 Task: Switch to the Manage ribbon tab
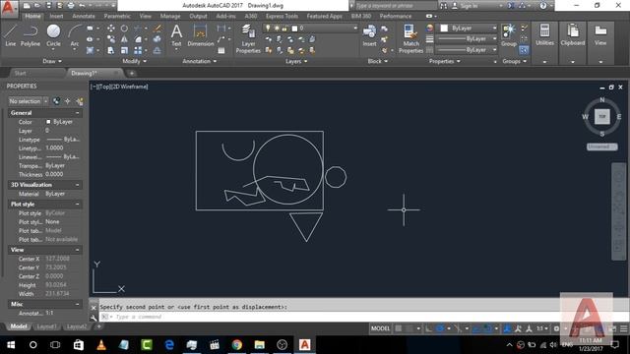pyautogui.click(x=170, y=16)
